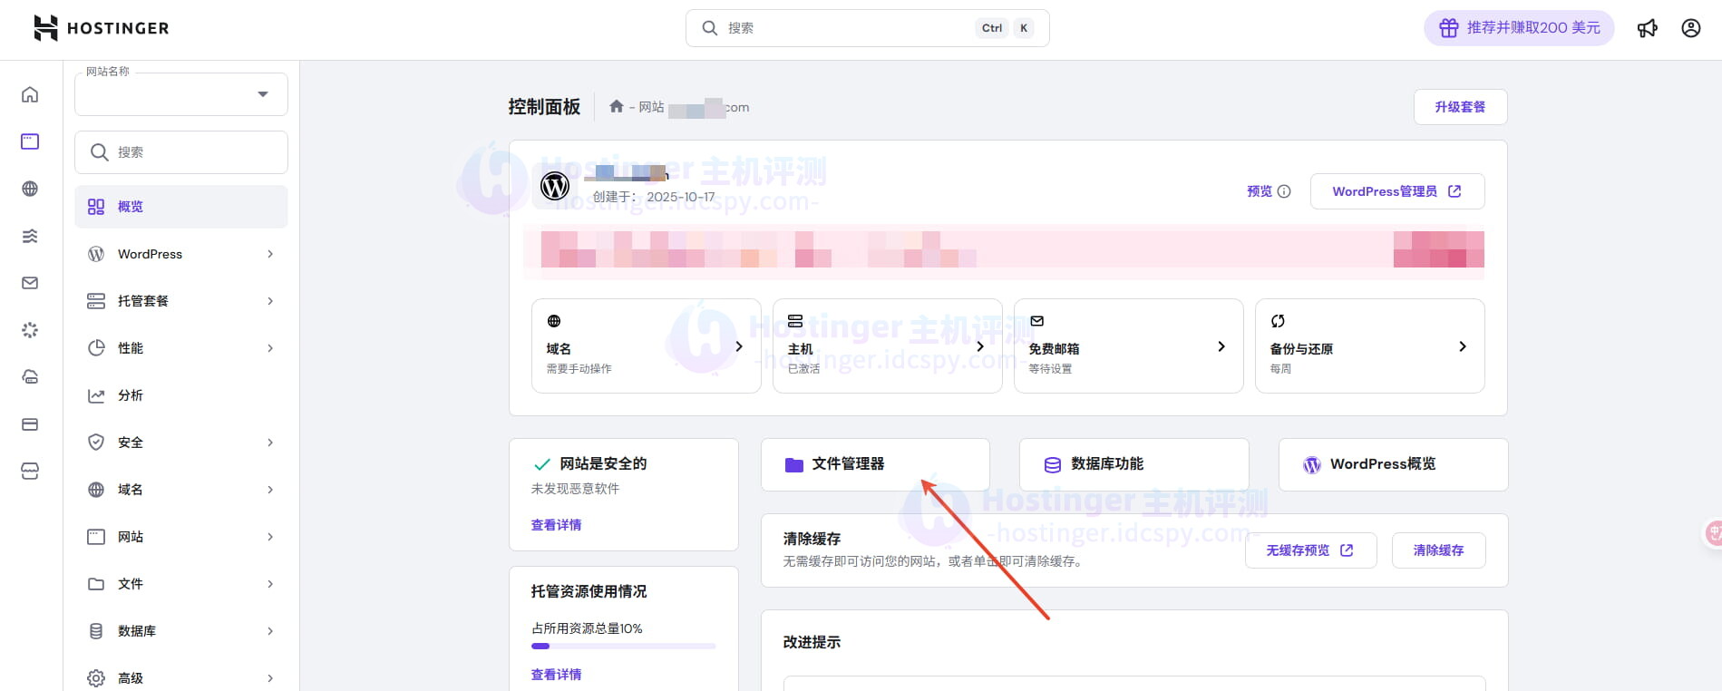Viewport: 1722px width, 691px height.
Task: Select 概览 in the sidebar
Action: (181, 207)
